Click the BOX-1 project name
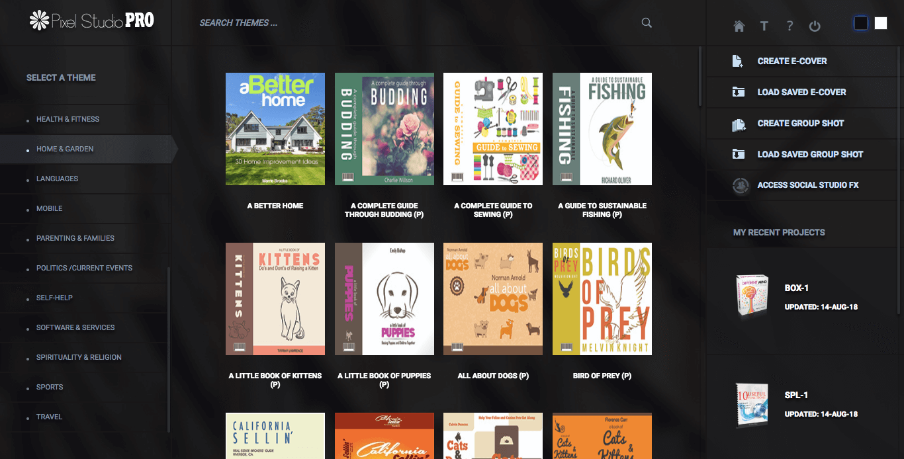 click(797, 288)
